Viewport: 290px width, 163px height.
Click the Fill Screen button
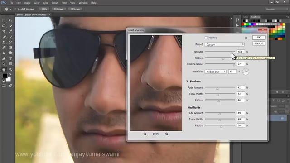coord(75,9)
